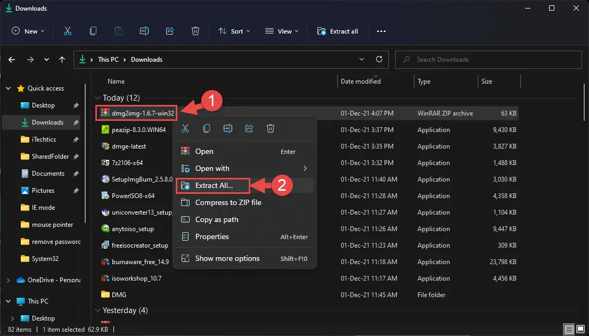Go forward with the Forward arrow
589x336 pixels.
[30, 60]
